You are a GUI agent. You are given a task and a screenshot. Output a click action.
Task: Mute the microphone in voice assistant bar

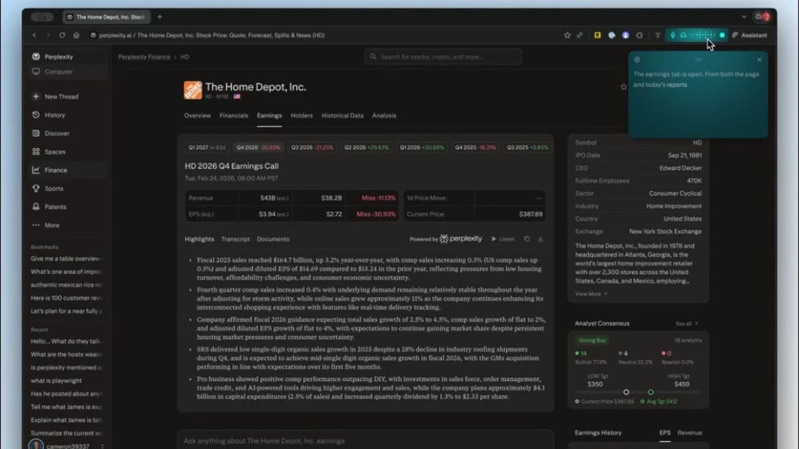pos(672,35)
